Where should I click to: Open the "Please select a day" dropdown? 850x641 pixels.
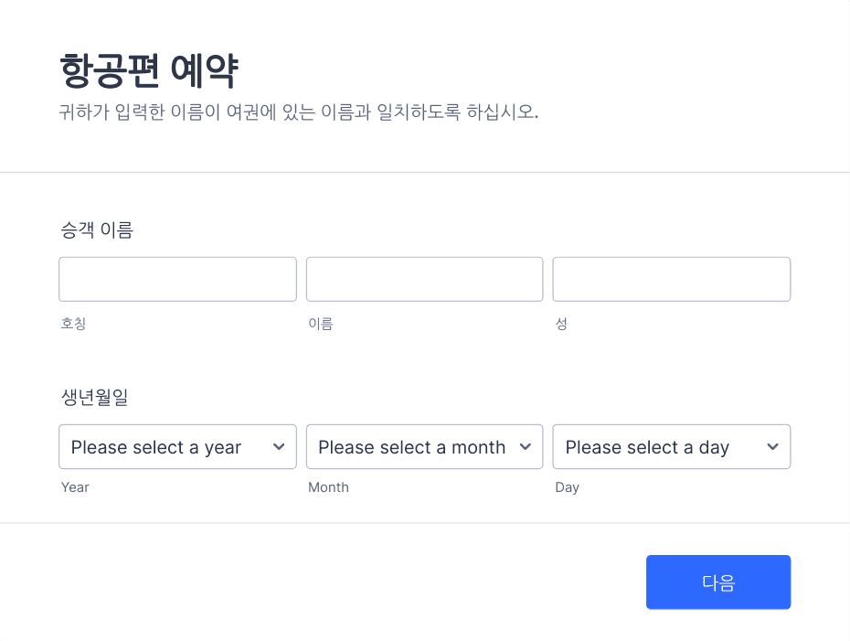[x=672, y=447]
